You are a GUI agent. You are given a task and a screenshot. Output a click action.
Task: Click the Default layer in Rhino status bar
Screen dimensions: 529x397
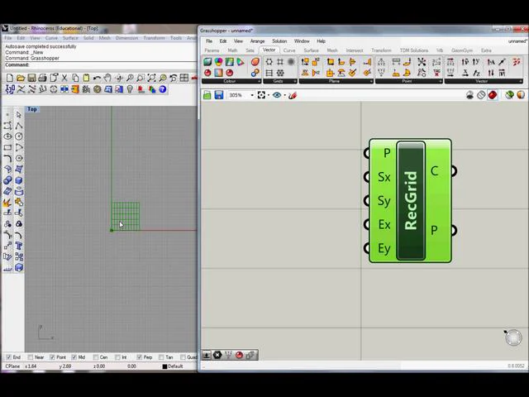tap(173, 366)
